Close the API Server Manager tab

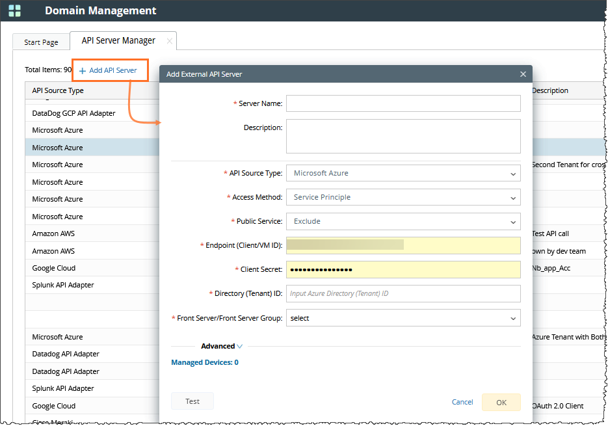170,41
